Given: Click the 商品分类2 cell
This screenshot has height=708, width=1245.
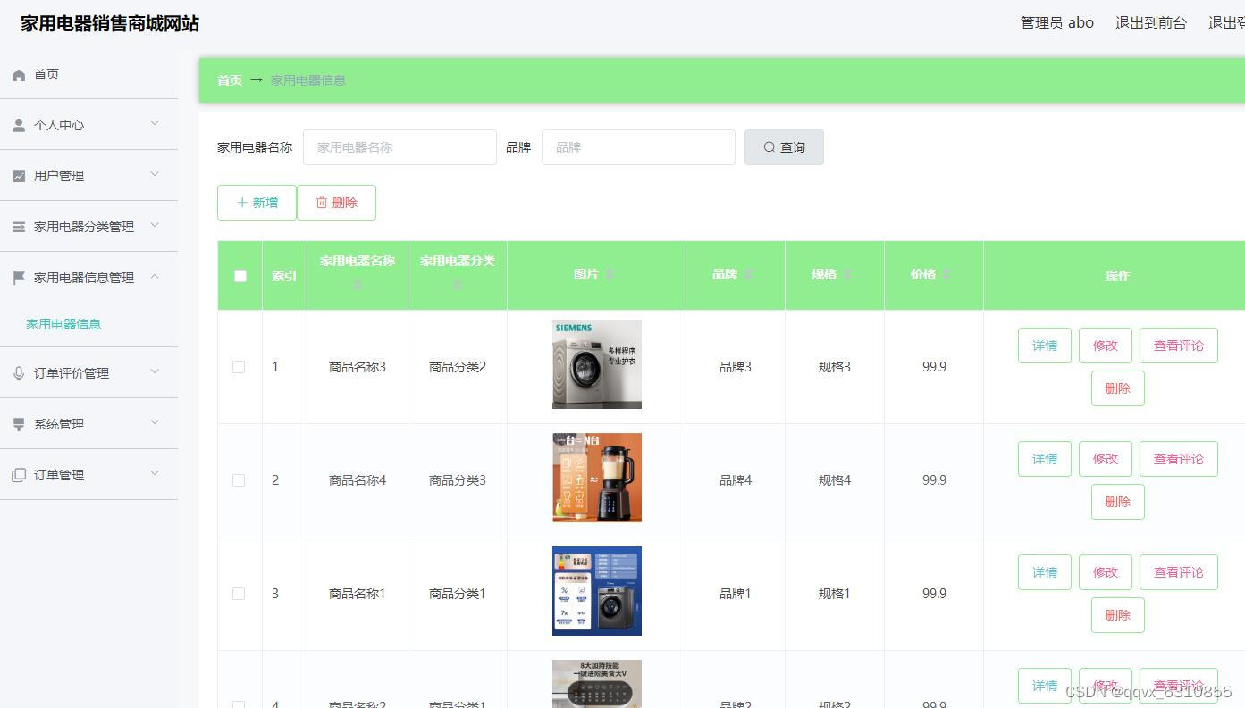Looking at the screenshot, I should 458,367.
